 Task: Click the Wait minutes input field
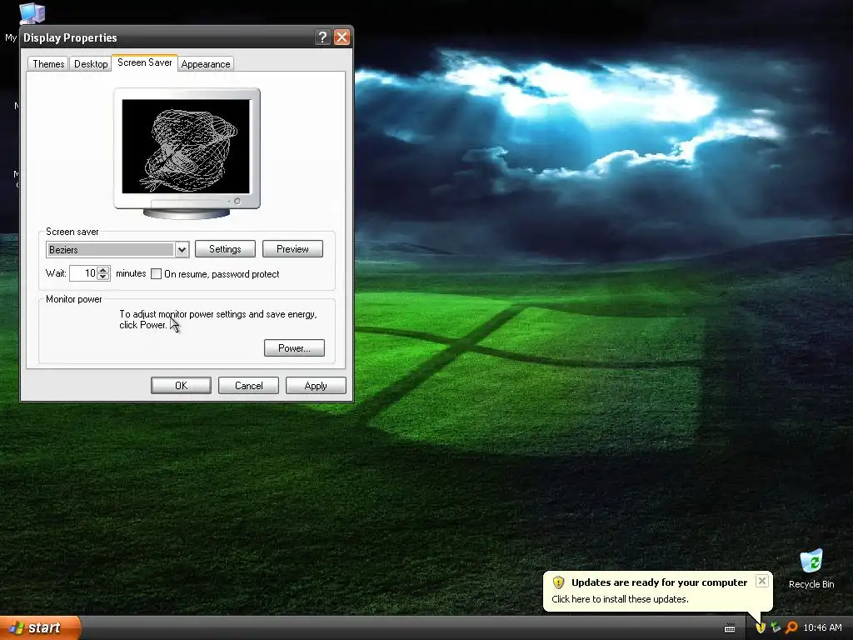coord(83,273)
